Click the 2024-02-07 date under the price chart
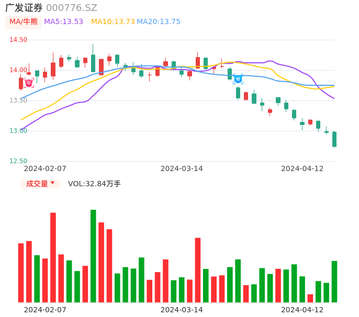 [45, 168]
